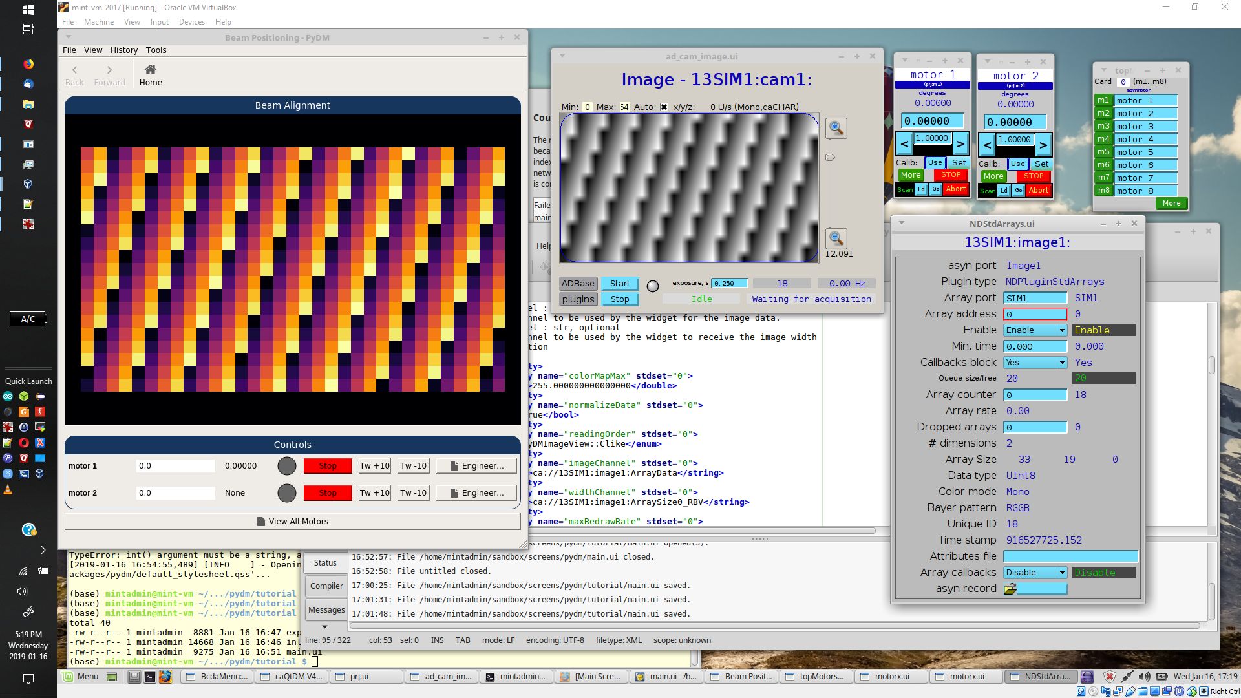Switch to the Compiler tab in the editor

[326, 586]
